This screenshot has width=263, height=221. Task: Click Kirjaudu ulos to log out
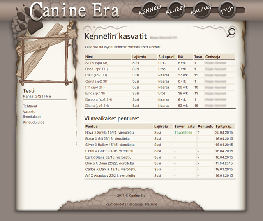pyautogui.click(x=34, y=122)
